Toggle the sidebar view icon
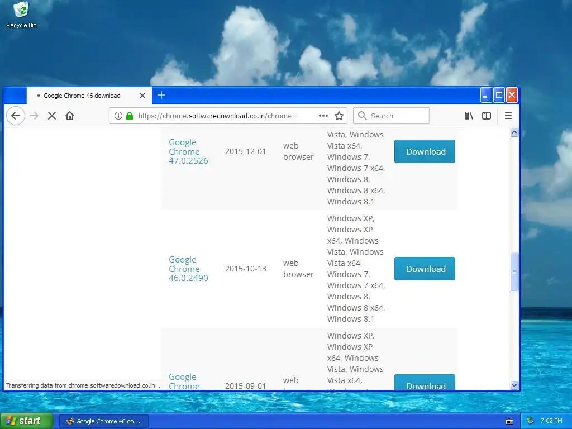The width and height of the screenshot is (572, 429). click(x=487, y=116)
